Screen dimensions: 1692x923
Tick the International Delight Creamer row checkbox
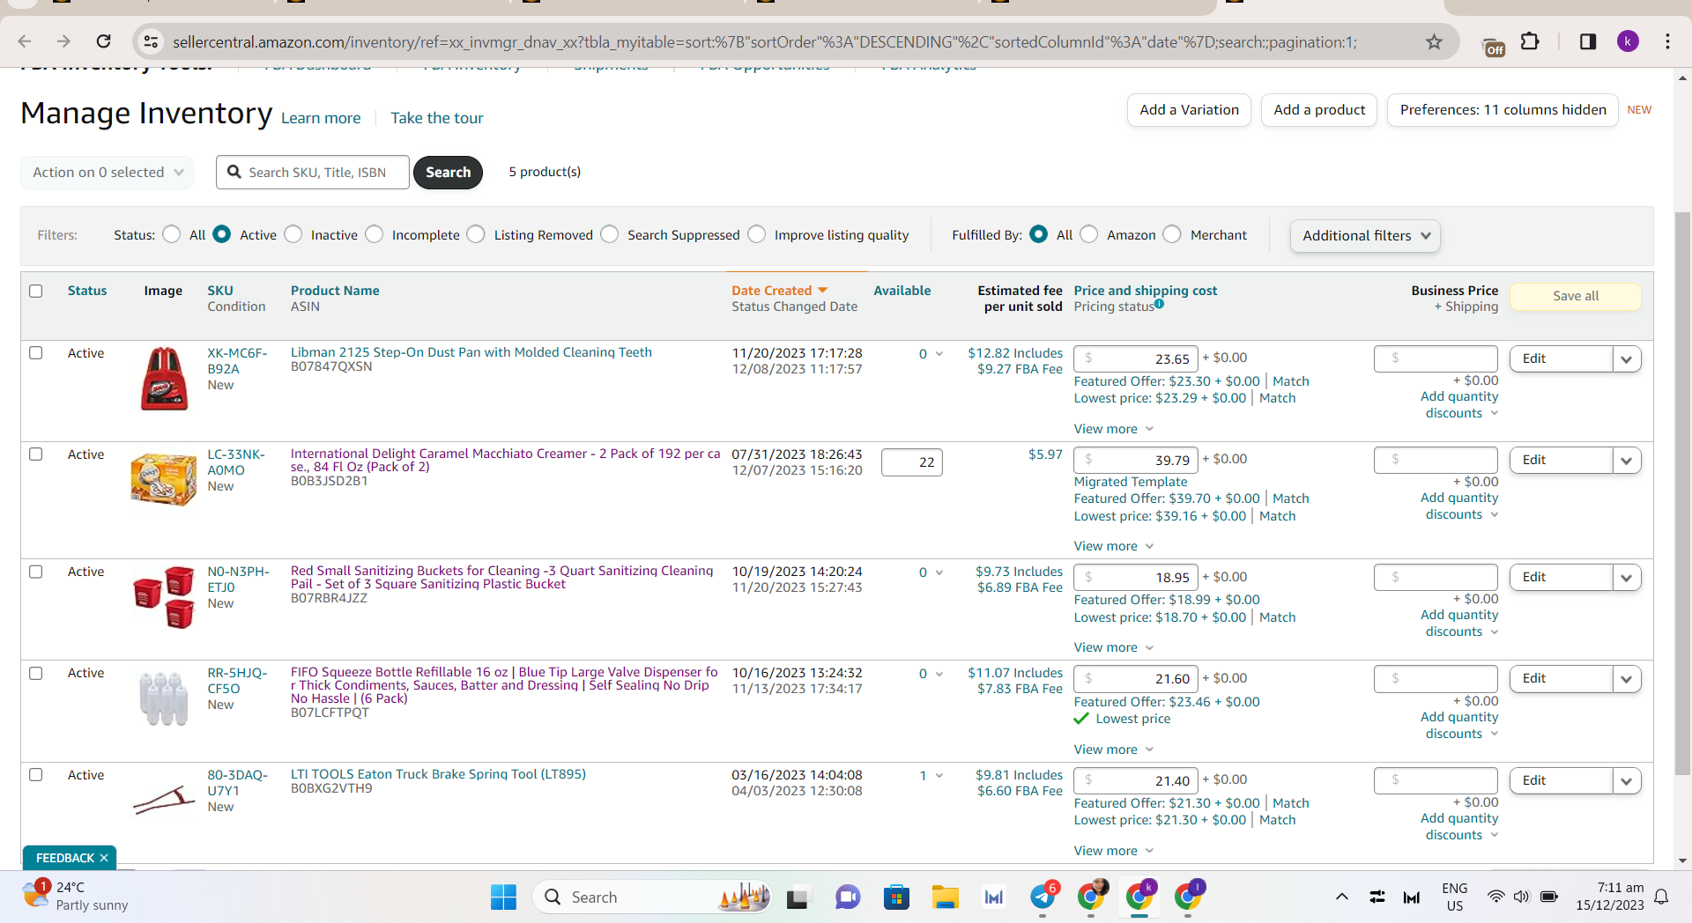[x=36, y=454]
